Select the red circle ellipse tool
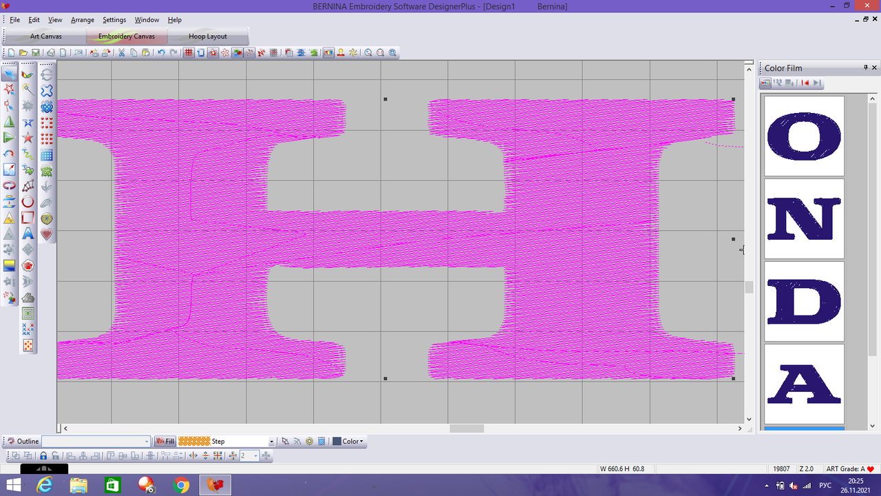 pyautogui.click(x=28, y=202)
